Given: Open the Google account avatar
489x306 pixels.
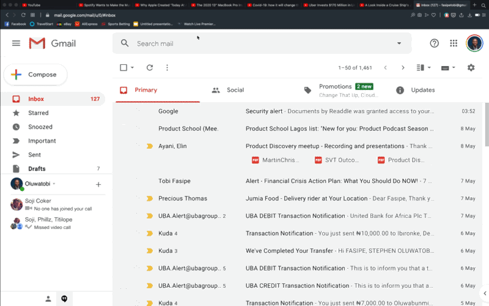Looking at the screenshot, I should (x=474, y=43).
